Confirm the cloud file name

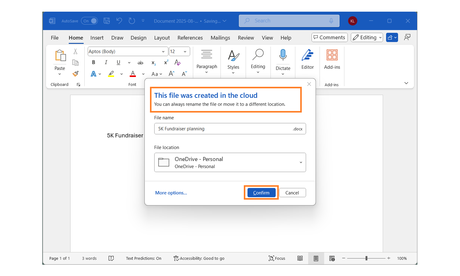point(261,192)
